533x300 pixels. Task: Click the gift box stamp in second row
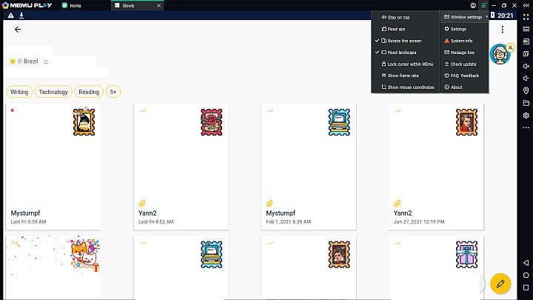[466, 254]
